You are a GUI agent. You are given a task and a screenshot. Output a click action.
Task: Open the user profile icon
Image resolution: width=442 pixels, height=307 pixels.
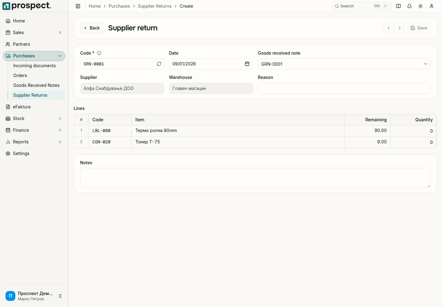432,6
